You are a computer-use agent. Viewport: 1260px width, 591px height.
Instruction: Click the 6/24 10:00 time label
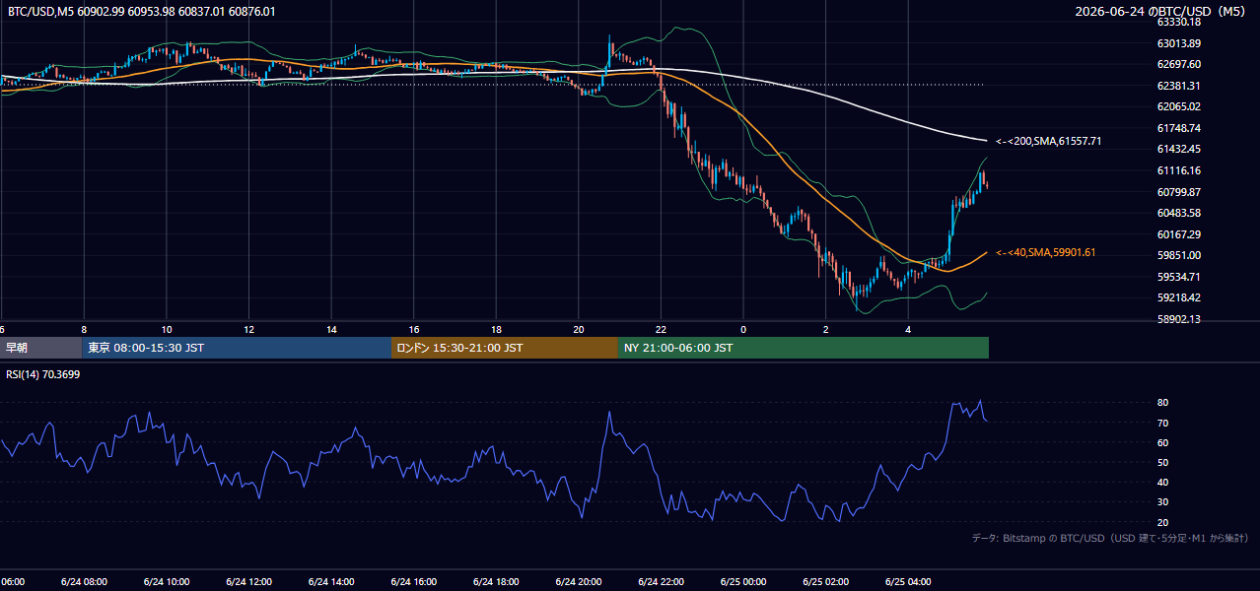166,581
